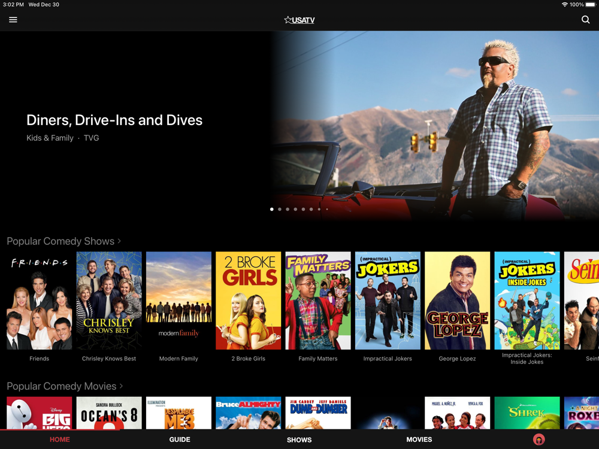Click the George Lopez caption
Viewport: 599px width, 449px height.
(457, 359)
